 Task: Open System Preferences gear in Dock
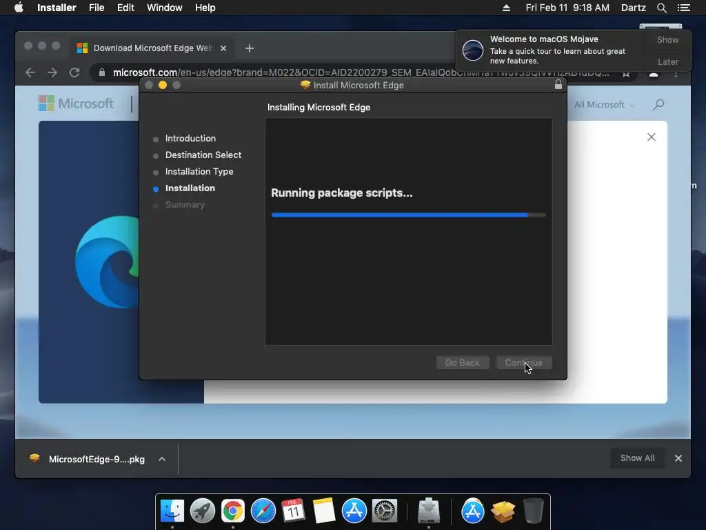tap(385, 511)
